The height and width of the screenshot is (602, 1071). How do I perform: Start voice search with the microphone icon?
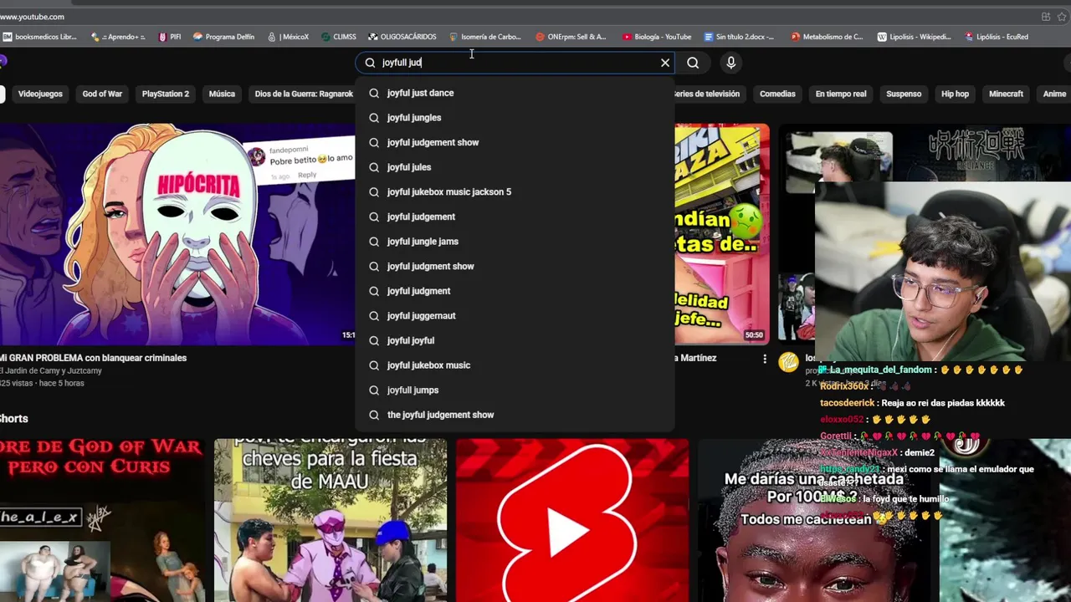730,63
